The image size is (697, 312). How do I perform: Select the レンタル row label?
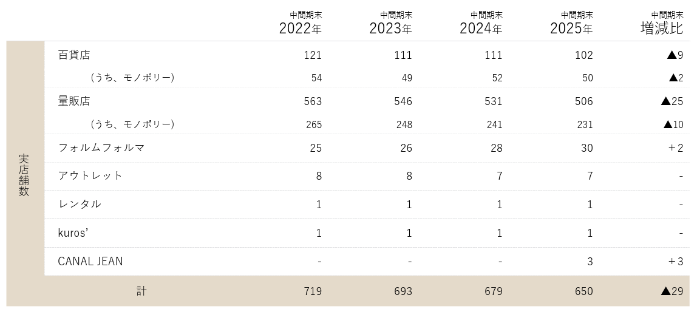[x=79, y=204]
